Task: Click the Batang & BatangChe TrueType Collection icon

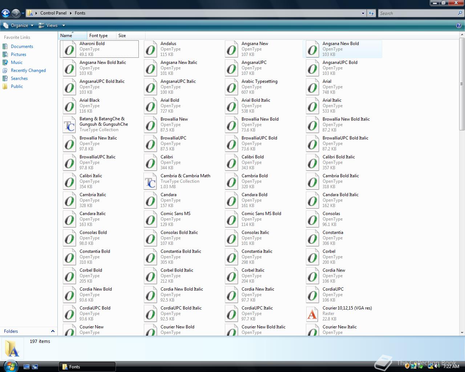Action: coord(69,125)
